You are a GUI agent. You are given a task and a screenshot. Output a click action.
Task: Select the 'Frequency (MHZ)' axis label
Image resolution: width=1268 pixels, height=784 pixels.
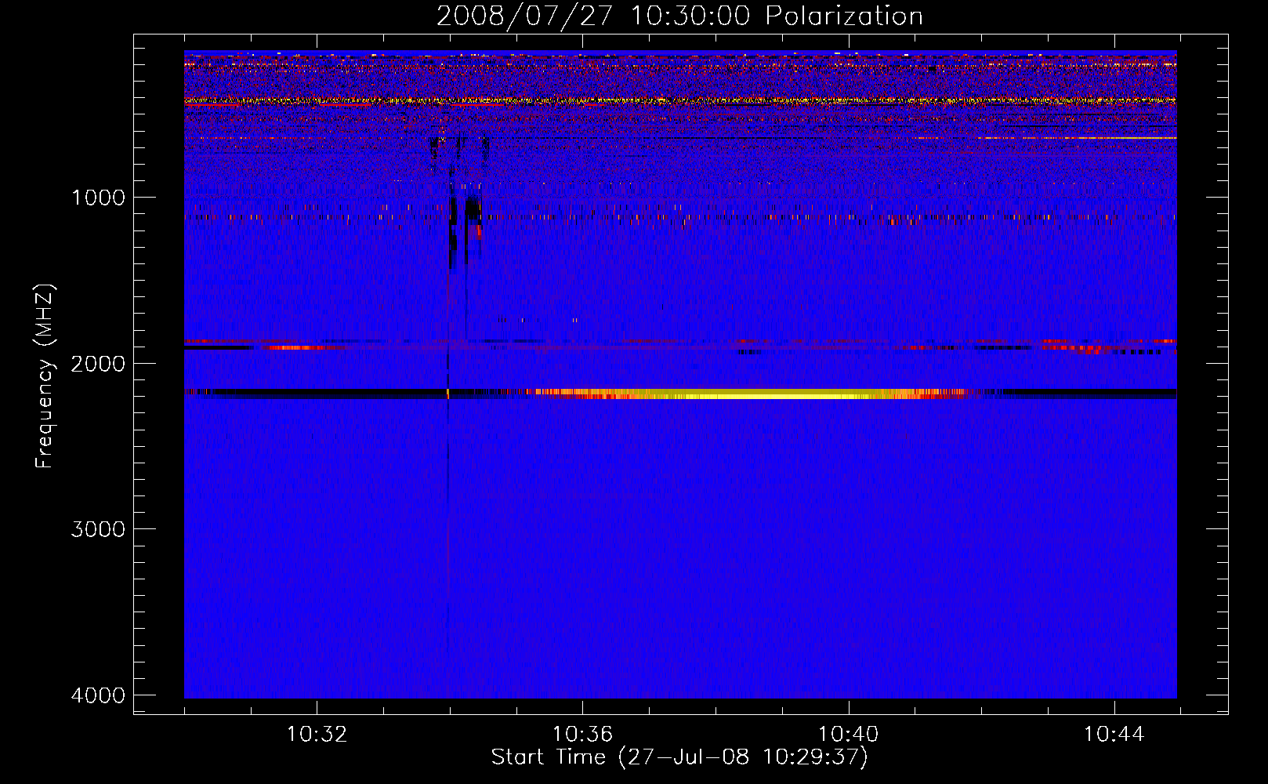(x=45, y=376)
